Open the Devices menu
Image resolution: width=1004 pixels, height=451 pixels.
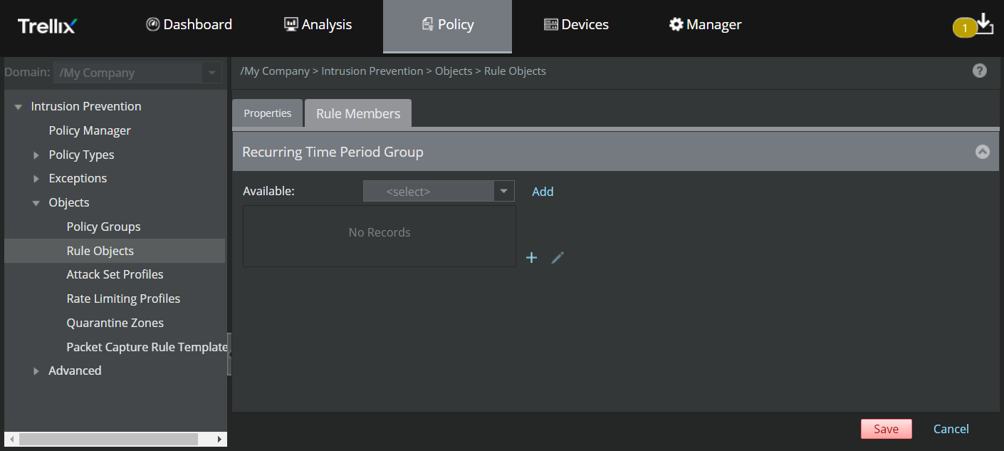point(576,24)
